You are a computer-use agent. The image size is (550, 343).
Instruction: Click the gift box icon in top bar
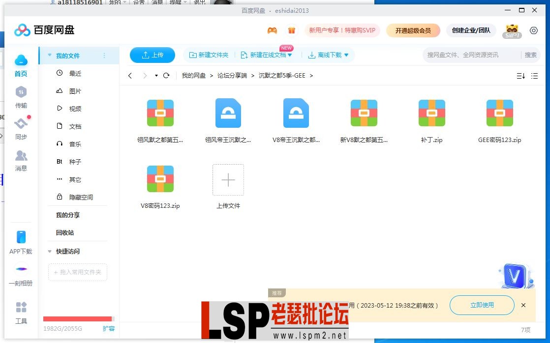point(291,30)
